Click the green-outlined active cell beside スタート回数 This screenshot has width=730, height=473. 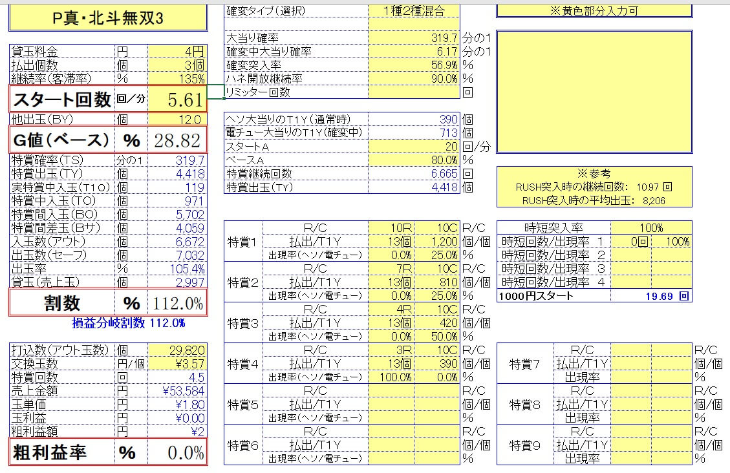[215, 92]
